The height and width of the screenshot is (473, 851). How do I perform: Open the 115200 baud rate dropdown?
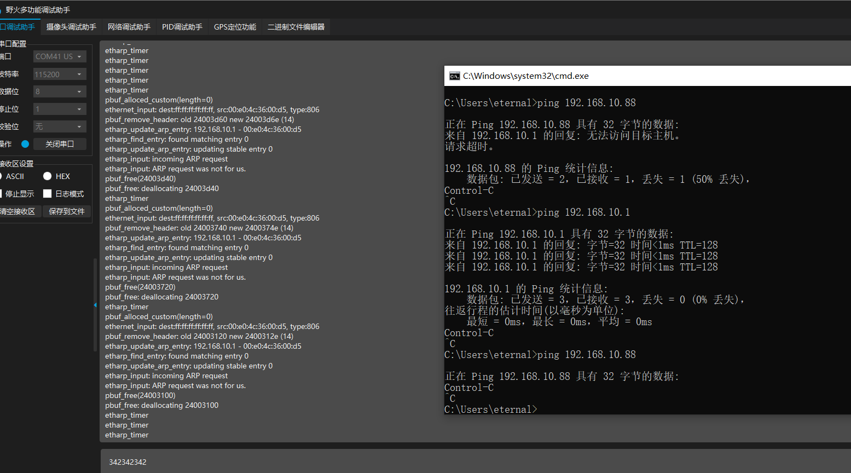(x=59, y=74)
